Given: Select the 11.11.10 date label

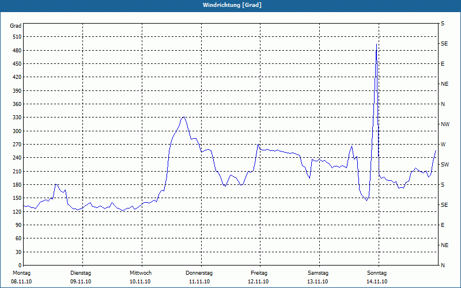Looking at the screenshot, I should [199, 282].
